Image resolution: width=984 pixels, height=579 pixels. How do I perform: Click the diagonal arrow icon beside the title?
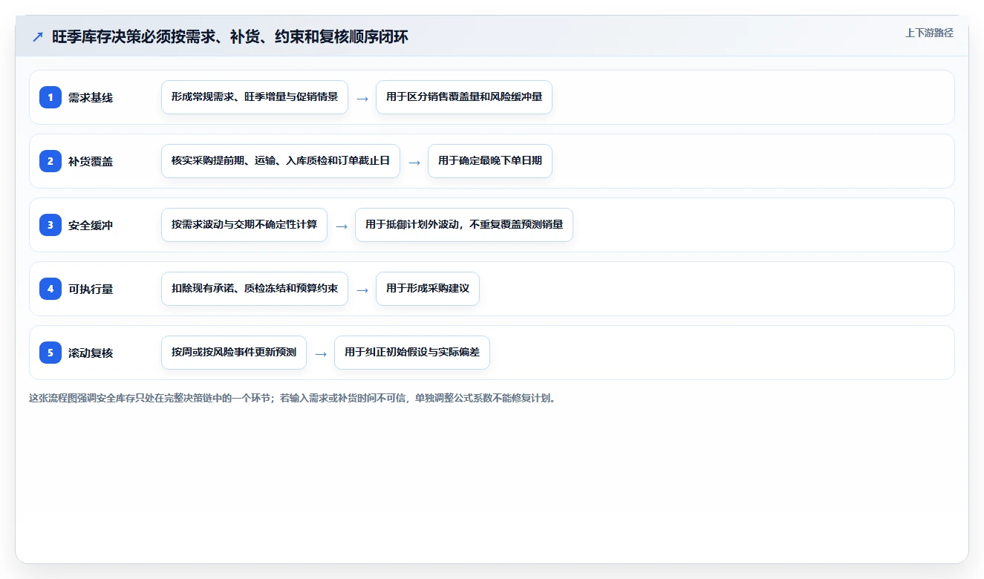click(38, 36)
